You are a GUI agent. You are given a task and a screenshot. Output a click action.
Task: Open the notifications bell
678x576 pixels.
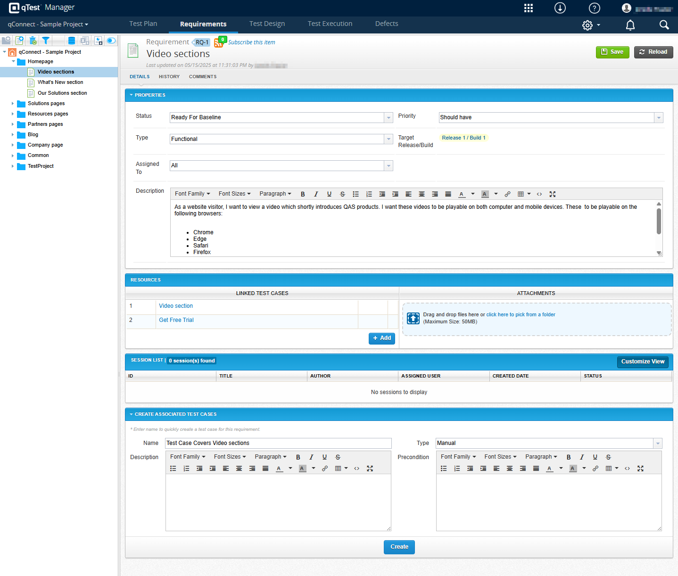(x=630, y=25)
